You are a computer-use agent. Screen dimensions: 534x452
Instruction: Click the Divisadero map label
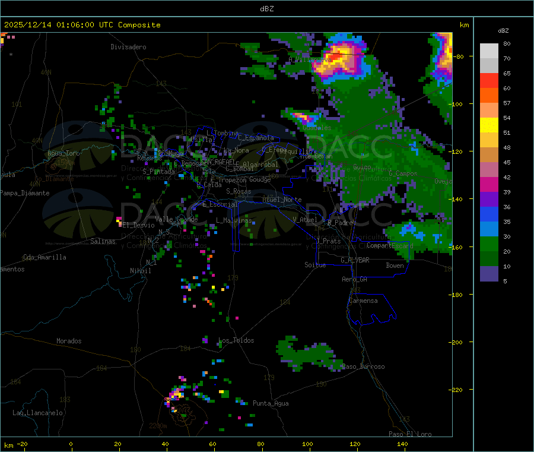click(x=128, y=47)
